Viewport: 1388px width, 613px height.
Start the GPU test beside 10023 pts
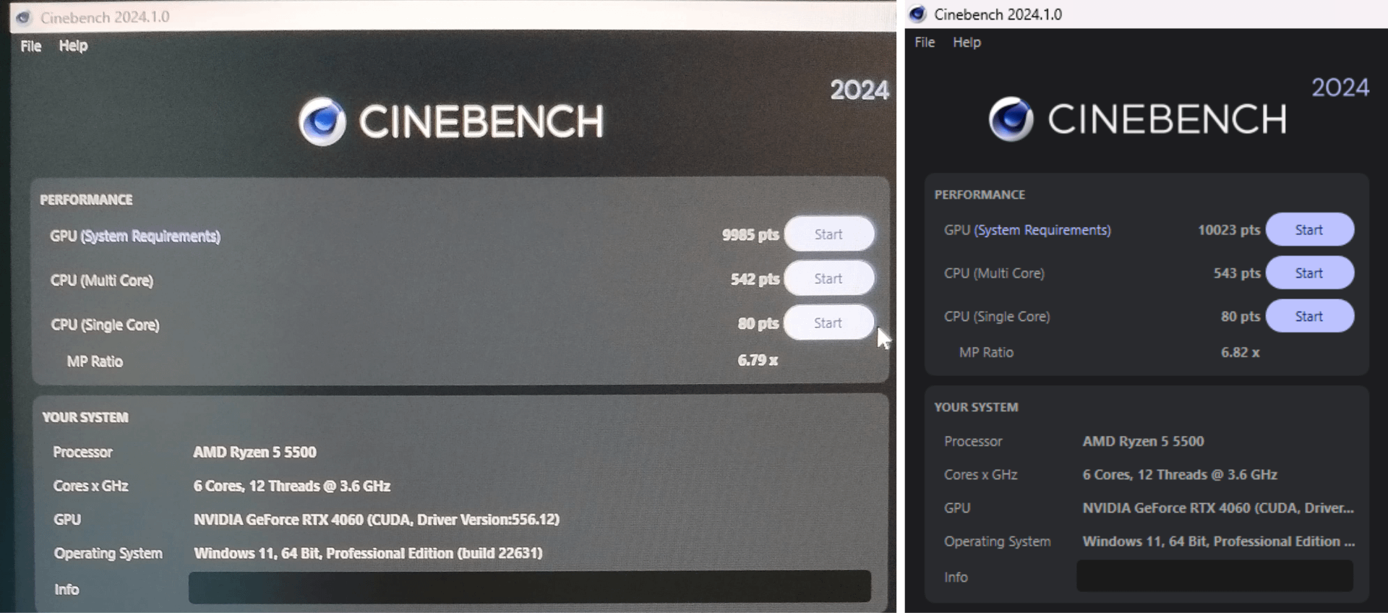1309,230
